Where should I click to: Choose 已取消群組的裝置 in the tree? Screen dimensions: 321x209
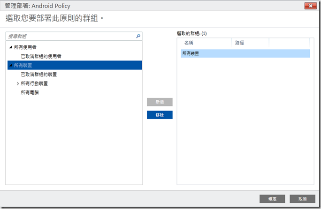[x=39, y=75]
